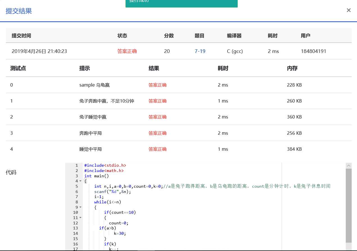
Task: Click the 答案正确 result for test point 2
Action: [158, 117]
